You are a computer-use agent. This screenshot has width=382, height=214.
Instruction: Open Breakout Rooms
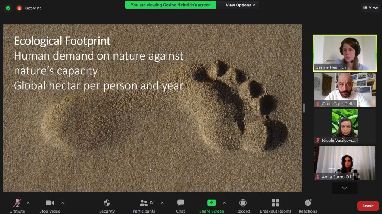point(275,206)
